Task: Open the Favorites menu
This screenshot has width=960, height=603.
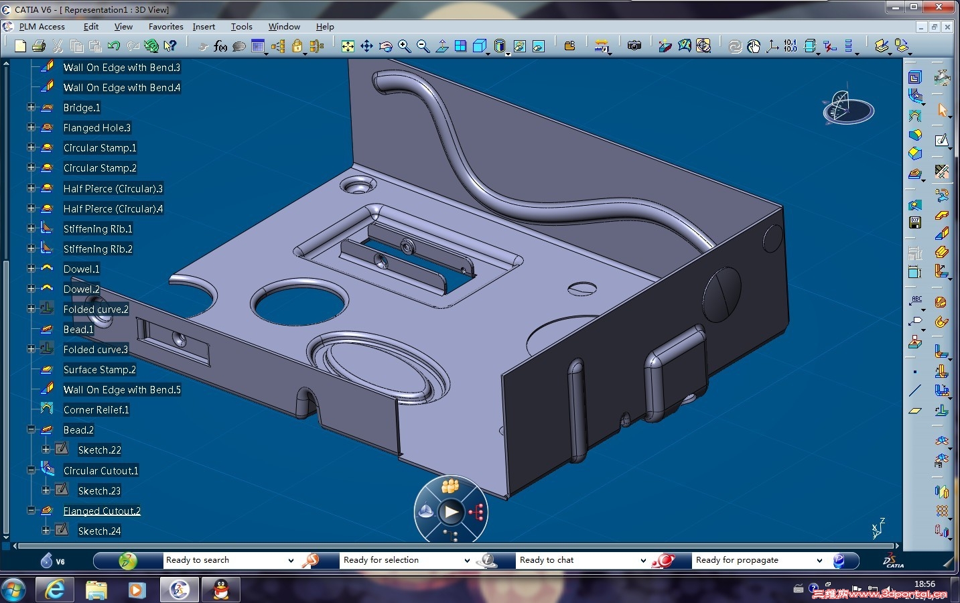Action: (x=165, y=27)
